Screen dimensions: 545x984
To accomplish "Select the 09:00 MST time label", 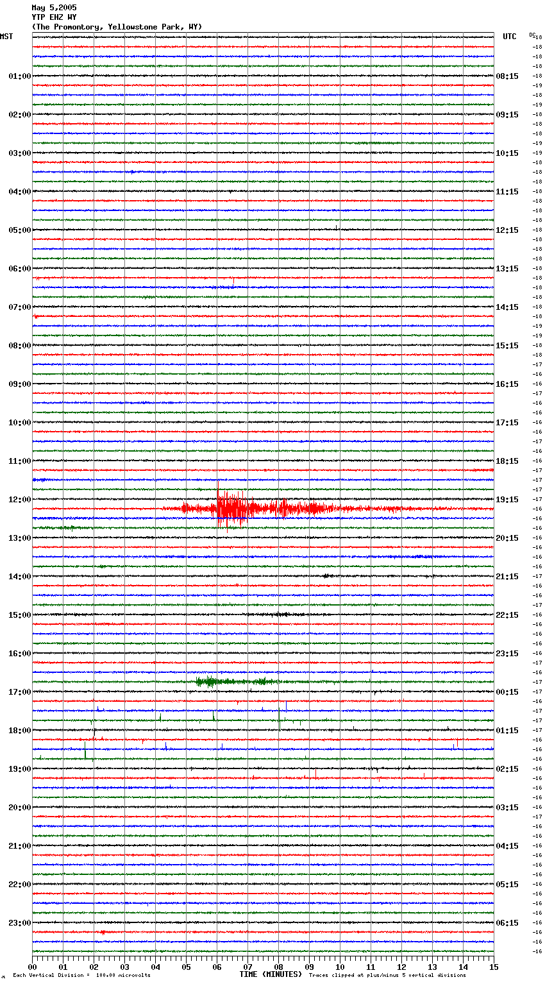I will click(x=20, y=384).
